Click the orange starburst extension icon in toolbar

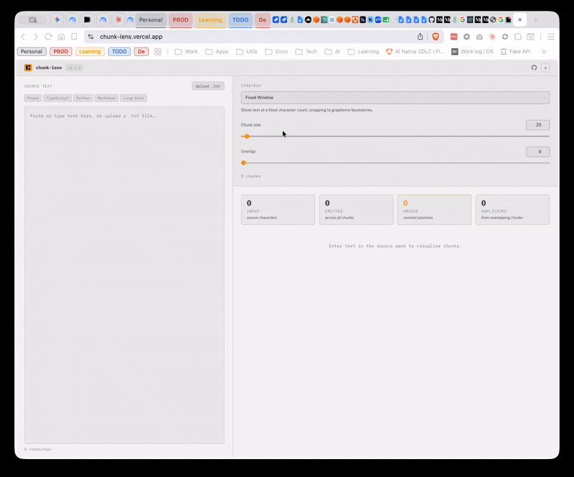click(492, 37)
